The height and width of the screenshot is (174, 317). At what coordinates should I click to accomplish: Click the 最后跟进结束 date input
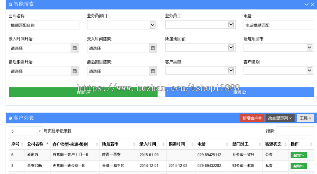(x=118, y=71)
